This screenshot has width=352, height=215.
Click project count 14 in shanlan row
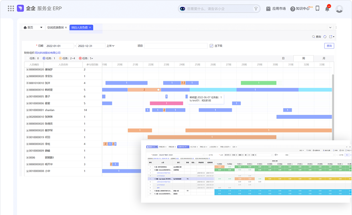85,110
